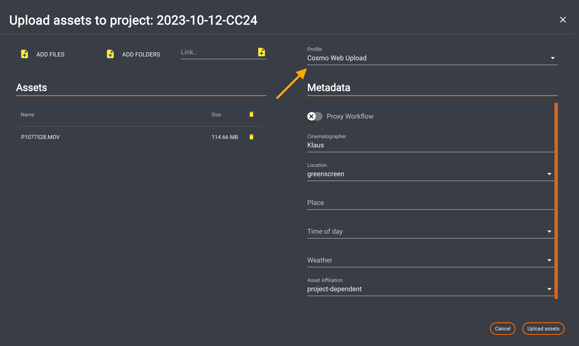The image size is (579, 346).
Task: Click the ADD FILES label
Action: click(x=50, y=54)
